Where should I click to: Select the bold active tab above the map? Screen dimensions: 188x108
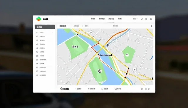pos(63,26)
